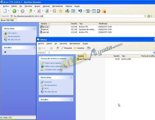The width and height of the screenshot is (155, 120).
Task: Expand the Detalles panel in Idioma window
Action: [x=71, y=99]
